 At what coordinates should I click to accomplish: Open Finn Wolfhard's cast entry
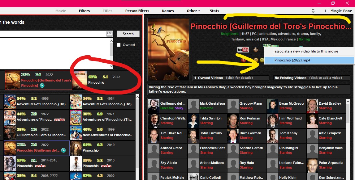pos(286,121)
